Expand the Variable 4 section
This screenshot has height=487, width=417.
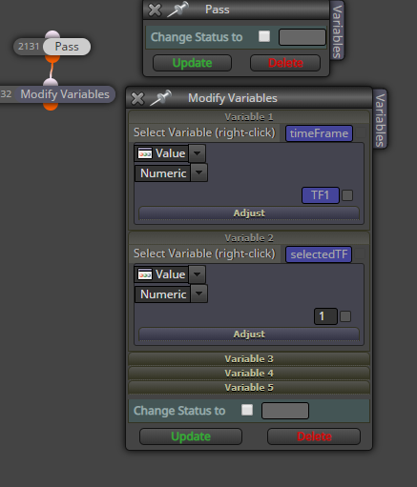249,374
